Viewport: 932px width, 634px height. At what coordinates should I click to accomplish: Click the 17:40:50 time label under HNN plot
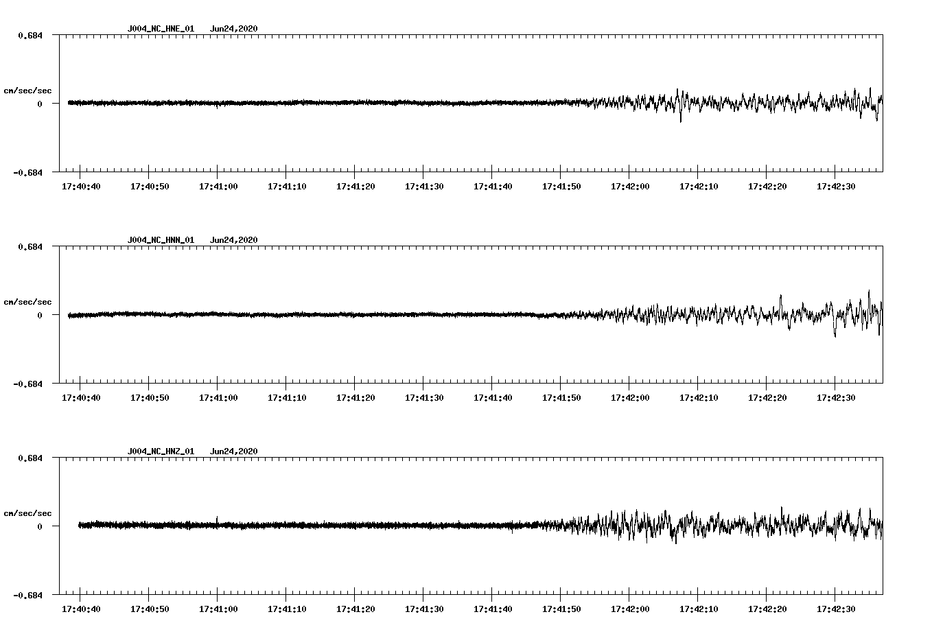tap(150, 398)
